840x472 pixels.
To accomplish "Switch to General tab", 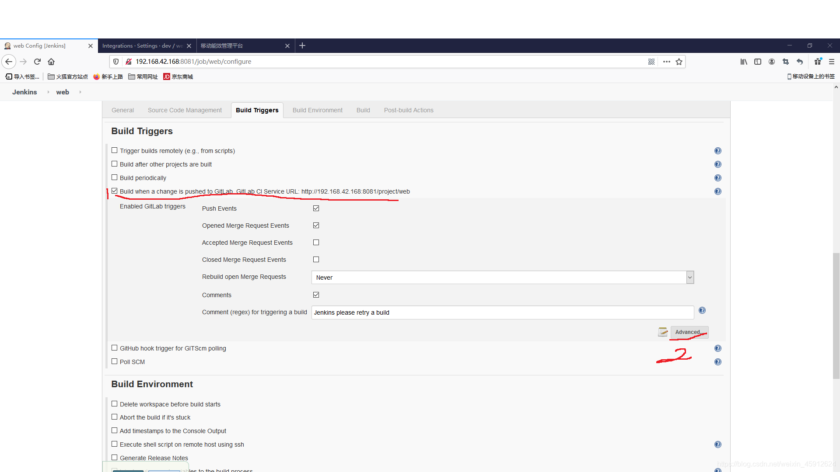I will pyautogui.click(x=122, y=110).
